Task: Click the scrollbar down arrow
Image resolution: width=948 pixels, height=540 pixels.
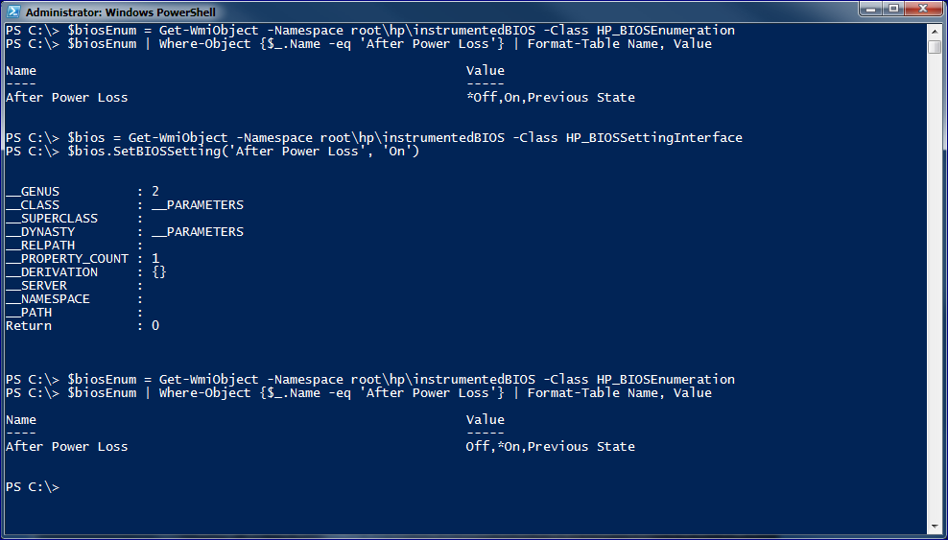Action: click(935, 528)
